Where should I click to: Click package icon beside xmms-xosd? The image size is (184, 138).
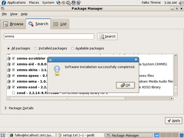9,87
